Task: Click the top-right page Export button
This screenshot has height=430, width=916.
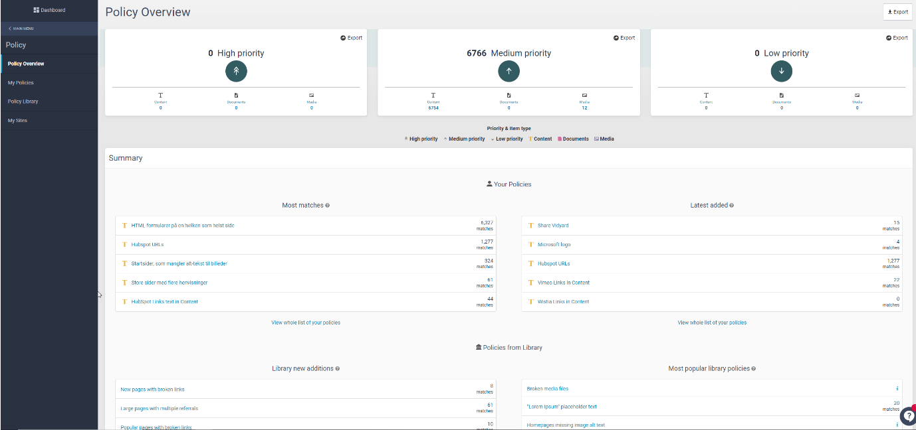Action: [x=897, y=12]
